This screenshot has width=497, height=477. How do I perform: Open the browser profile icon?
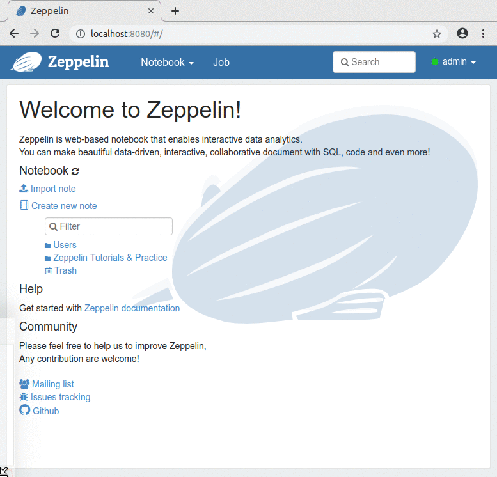tap(462, 34)
